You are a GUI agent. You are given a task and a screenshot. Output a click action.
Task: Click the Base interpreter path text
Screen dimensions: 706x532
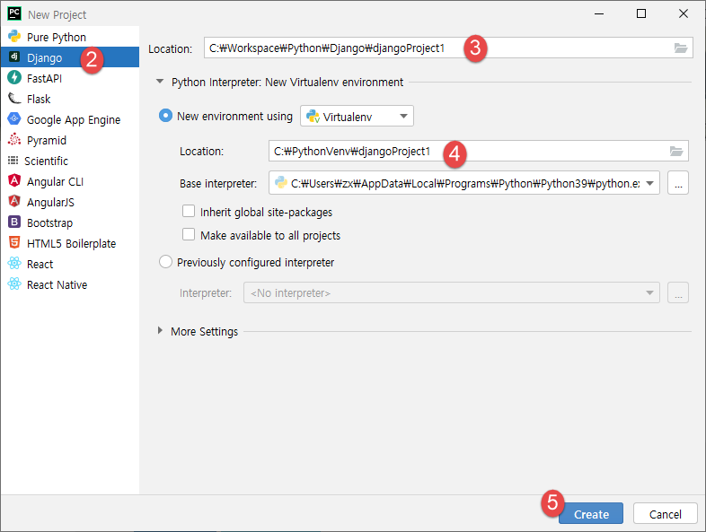[x=465, y=184]
